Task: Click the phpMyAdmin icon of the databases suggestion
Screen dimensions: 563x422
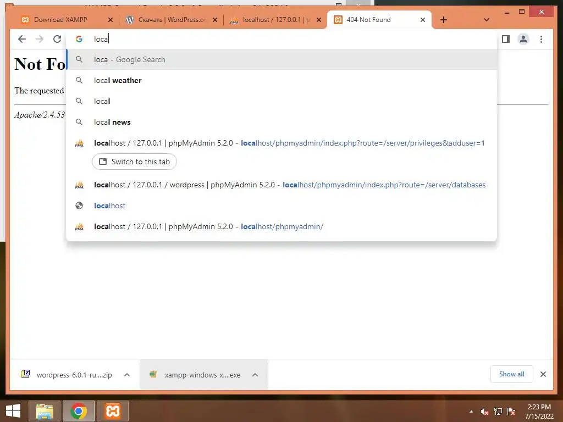Action: [x=79, y=185]
